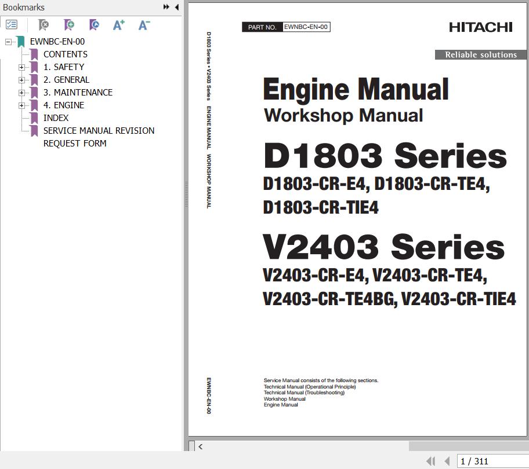Click the page number field showing 1 / 311
Image resolution: width=529 pixels, height=469 pixels.
492,461
